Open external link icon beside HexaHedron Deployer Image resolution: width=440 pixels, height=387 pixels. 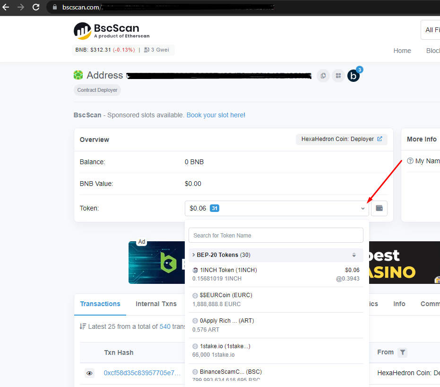pos(380,139)
